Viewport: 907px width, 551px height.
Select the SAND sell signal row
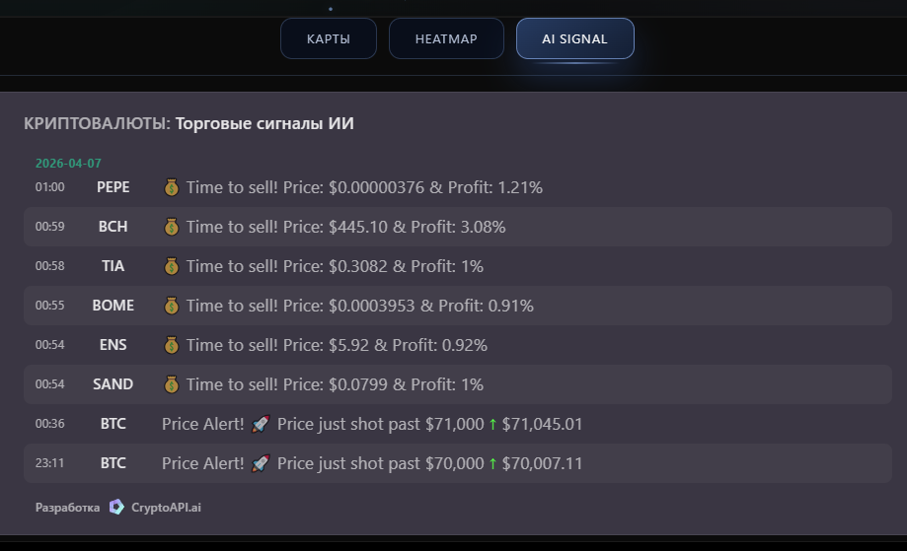pos(457,384)
